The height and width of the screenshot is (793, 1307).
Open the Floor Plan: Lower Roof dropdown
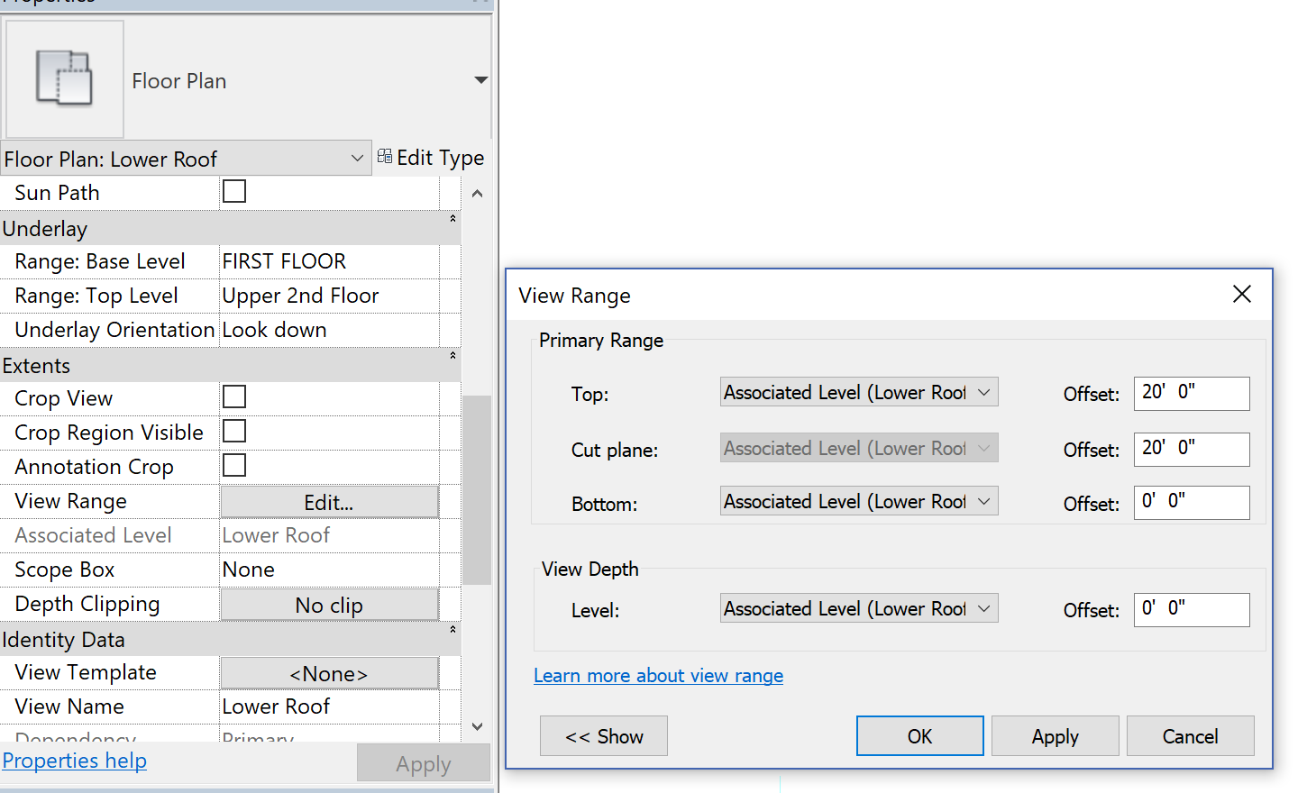[x=356, y=159]
